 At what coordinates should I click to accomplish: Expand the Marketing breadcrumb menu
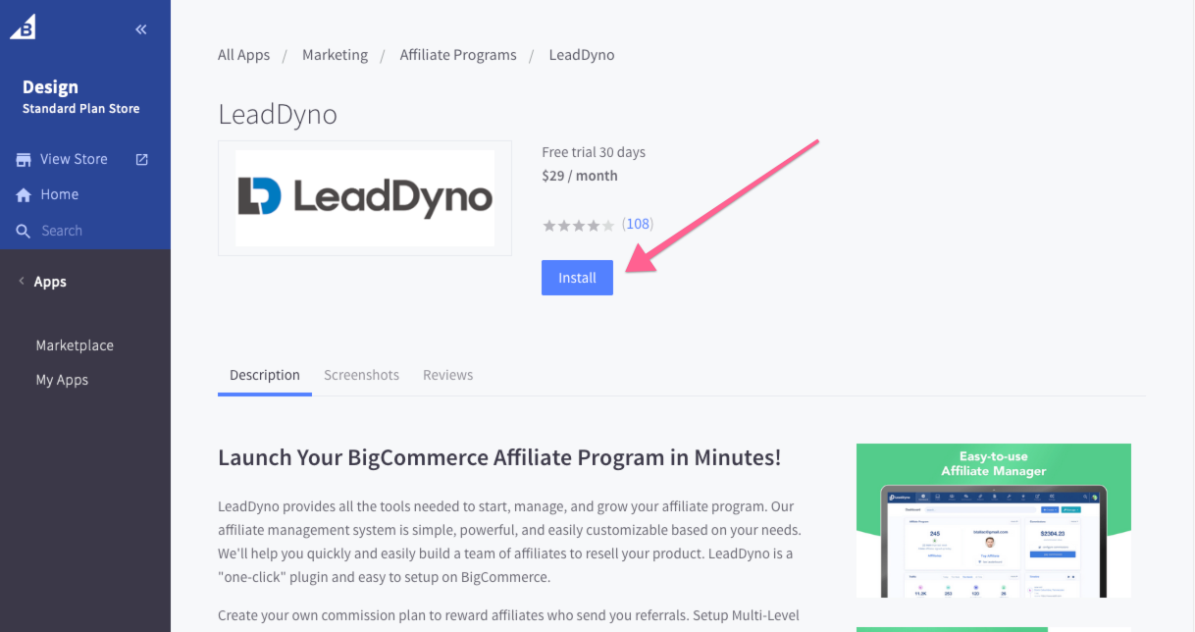tap(335, 55)
